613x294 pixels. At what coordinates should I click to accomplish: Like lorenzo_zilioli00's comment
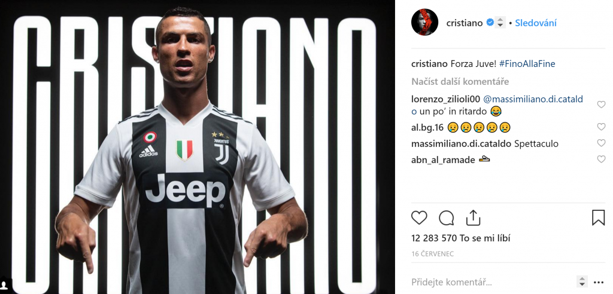601,104
